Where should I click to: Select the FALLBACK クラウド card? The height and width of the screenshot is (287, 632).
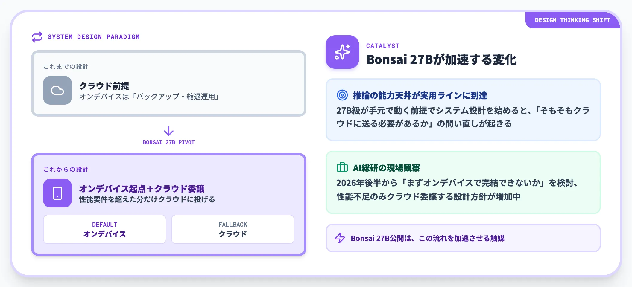(233, 229)
